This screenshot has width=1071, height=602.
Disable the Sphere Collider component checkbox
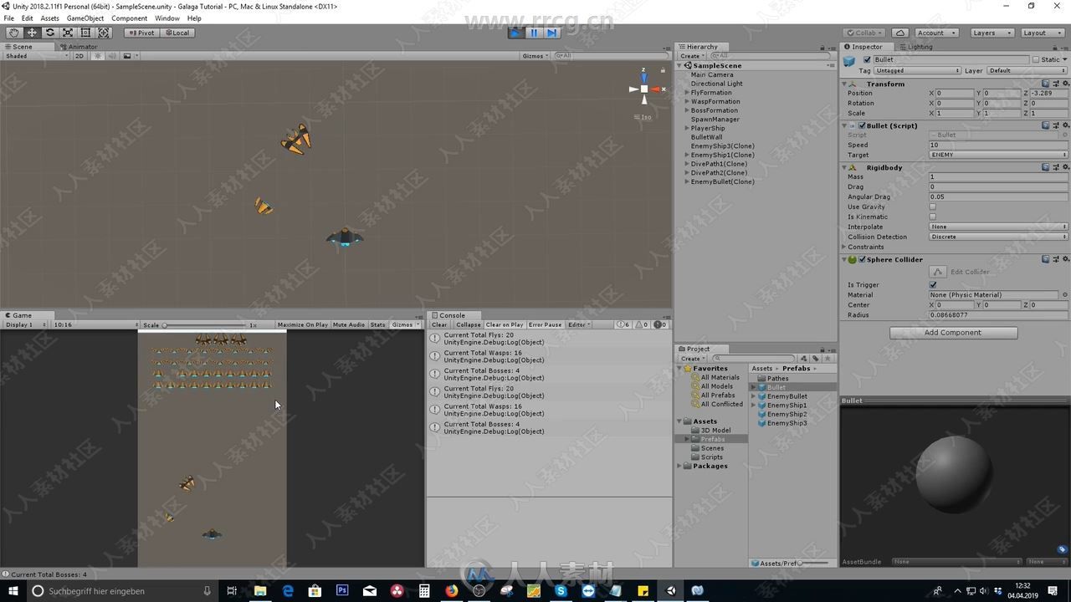tap(862, 259)
